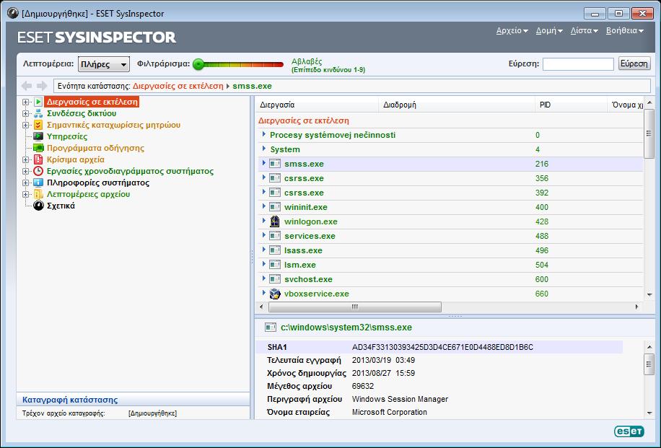This screenshot has width=661, height=448.
Task: Click the file icon beside c:\windows\system32\smss.exe
Action: point(270,328)
